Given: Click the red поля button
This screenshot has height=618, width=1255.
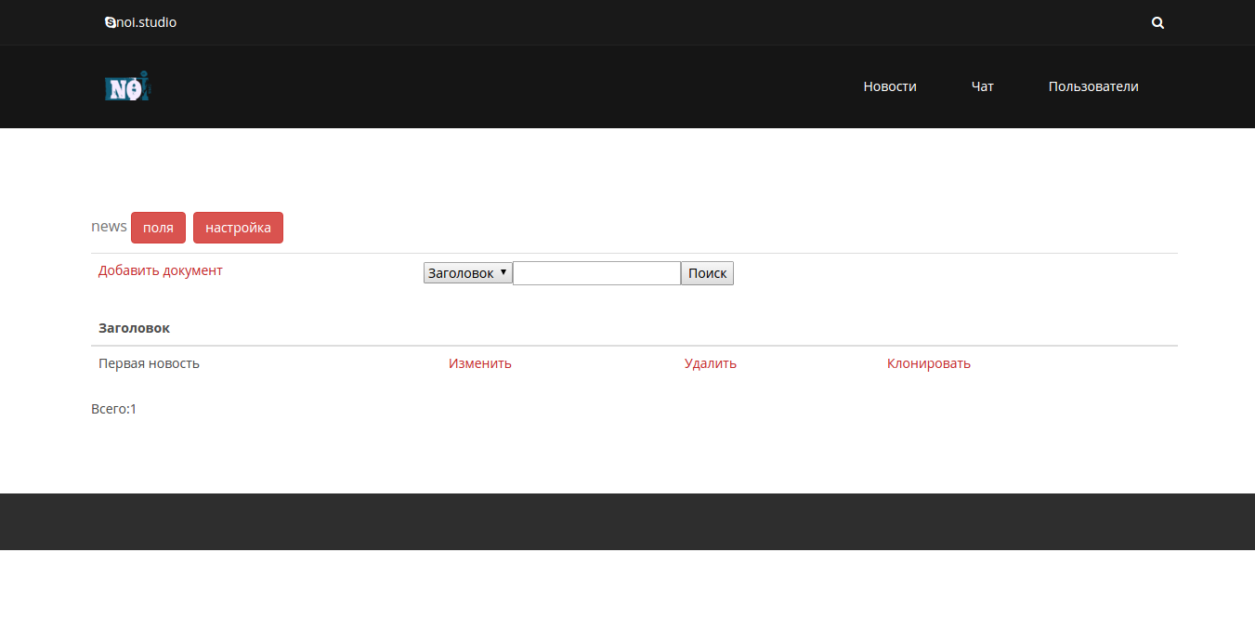Looking at the screenshot, I should click(x=158, y=228).
